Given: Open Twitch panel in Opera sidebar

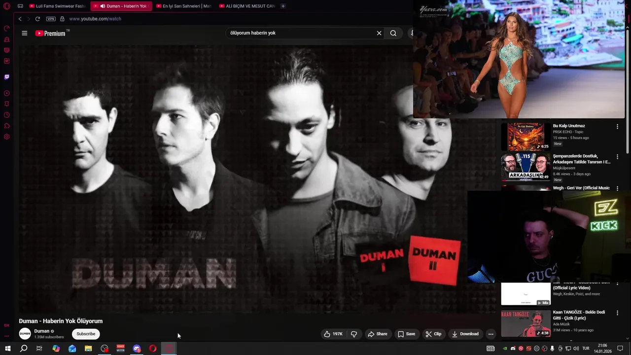Looking at the screenshot, I should coord(6,77).
